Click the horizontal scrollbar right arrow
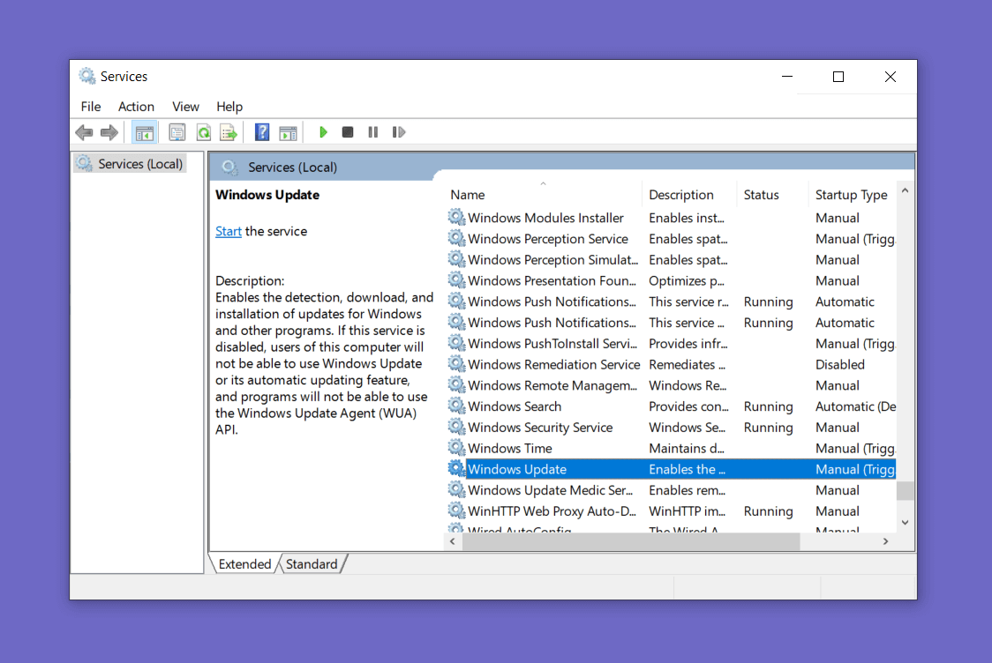The width and height of the screenshot is (992, 663). pyautogui.click(x=886, y=541)
